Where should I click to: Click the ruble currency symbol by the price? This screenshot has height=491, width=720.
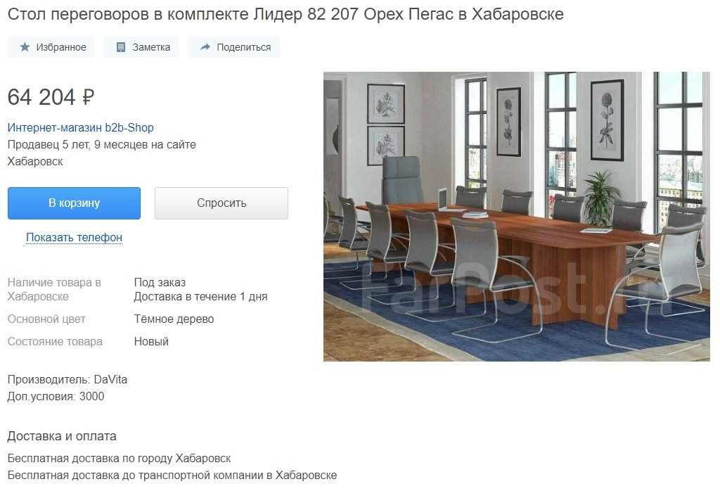point(88,97)
